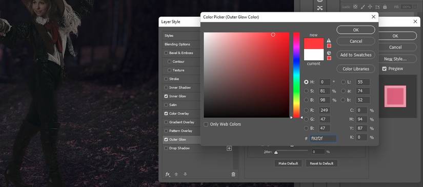This screenshot has width=423, height=187.
Task: Open Color Libraries
Action: pos(356,69)
